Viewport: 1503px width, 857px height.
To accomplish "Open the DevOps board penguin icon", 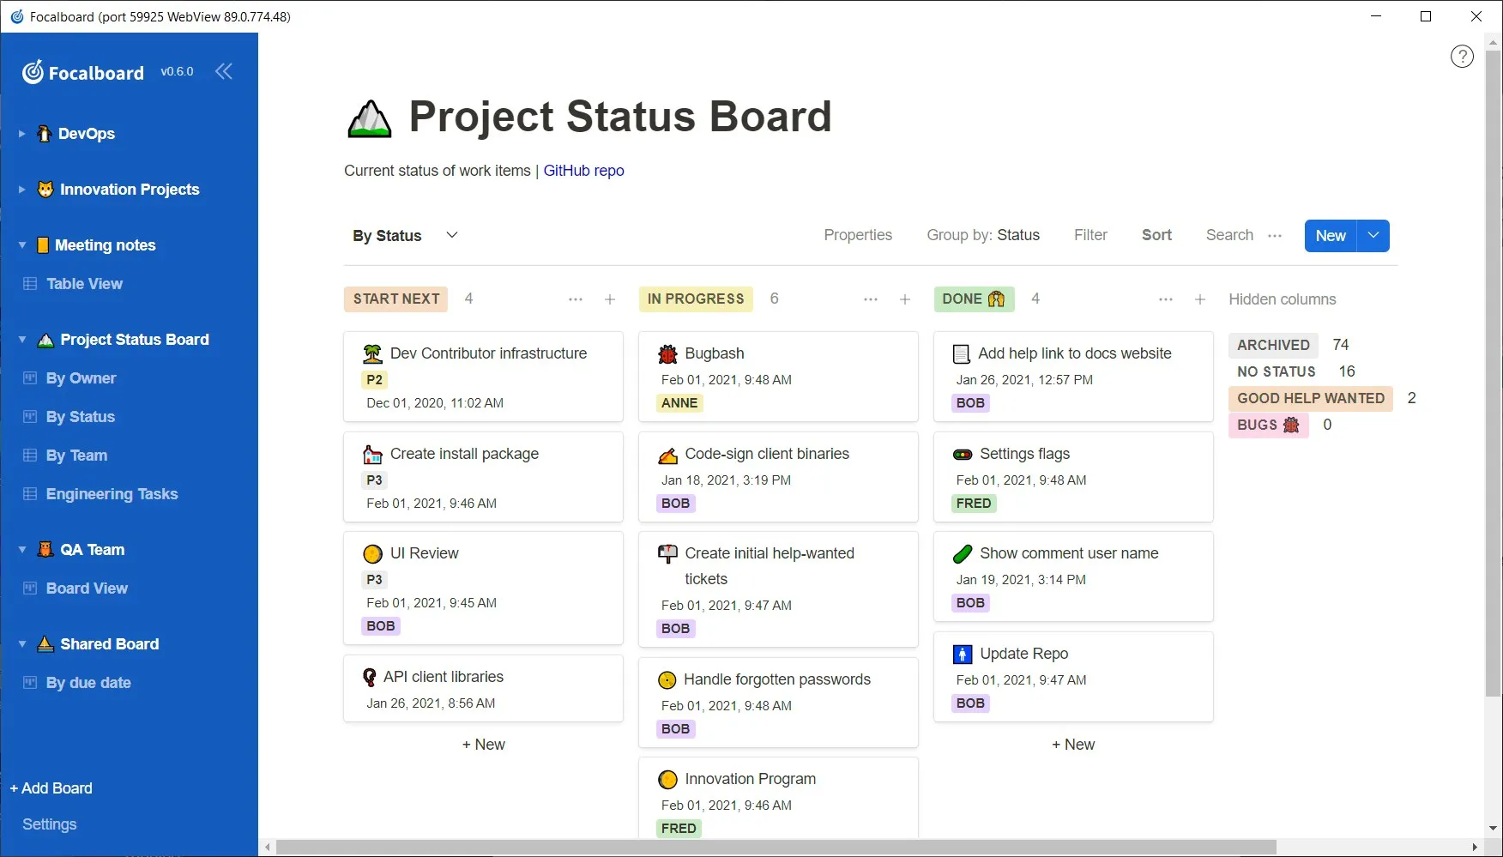I will click(x=44, y=134).
